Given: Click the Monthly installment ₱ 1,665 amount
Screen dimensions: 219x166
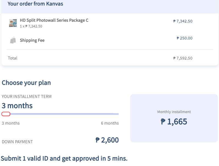Looking at the screenshot, I should tap(174, 122).
